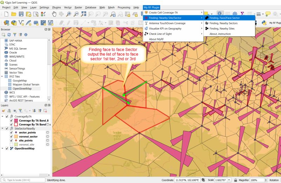This screenshot has width=281, height=183.
Task: Open the Vector menu
Action: [67, 7]
